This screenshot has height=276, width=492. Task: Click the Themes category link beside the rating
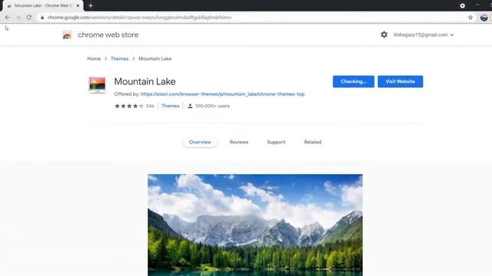(171, 106)
